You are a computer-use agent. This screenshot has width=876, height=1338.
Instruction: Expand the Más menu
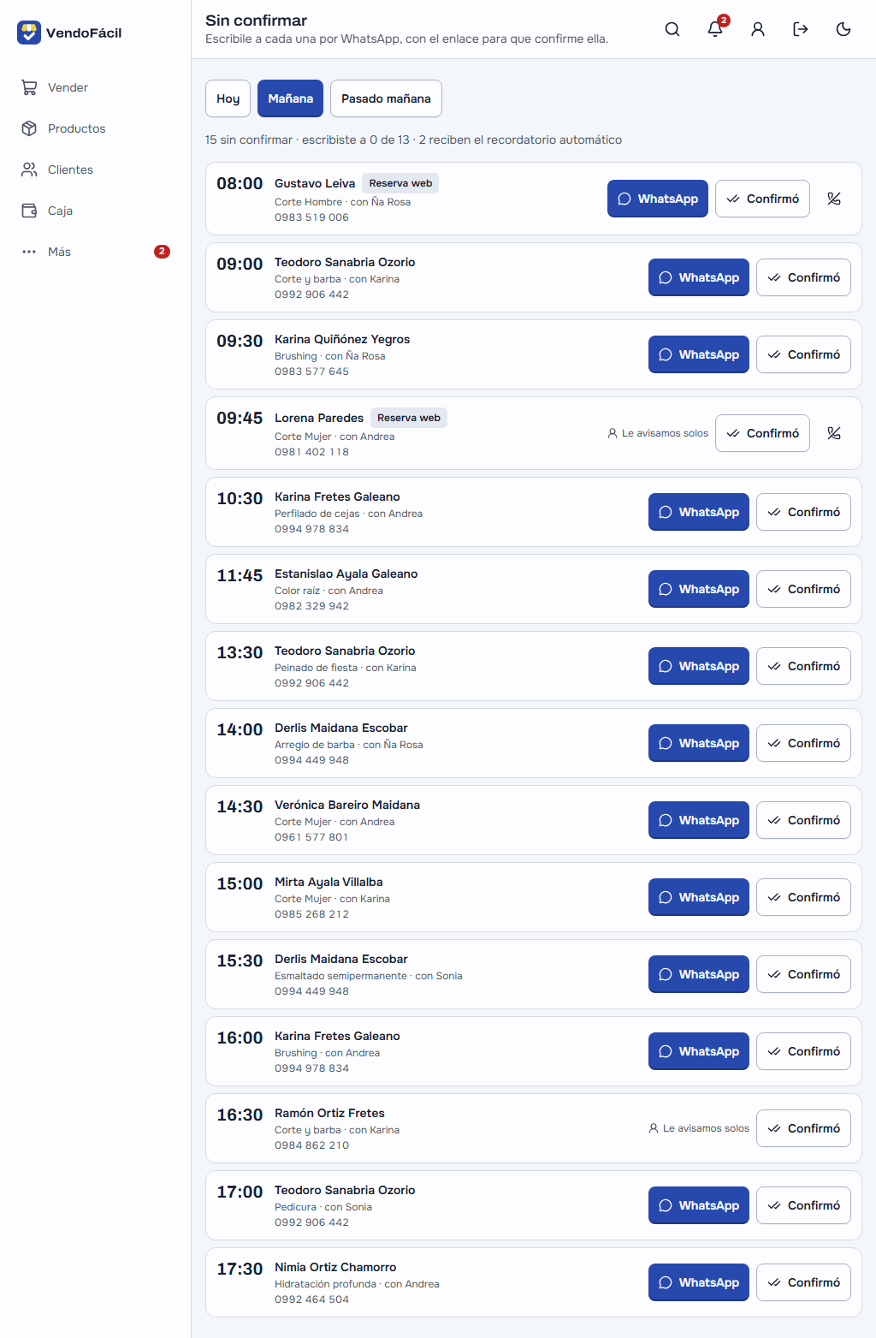tap(95, 252)
